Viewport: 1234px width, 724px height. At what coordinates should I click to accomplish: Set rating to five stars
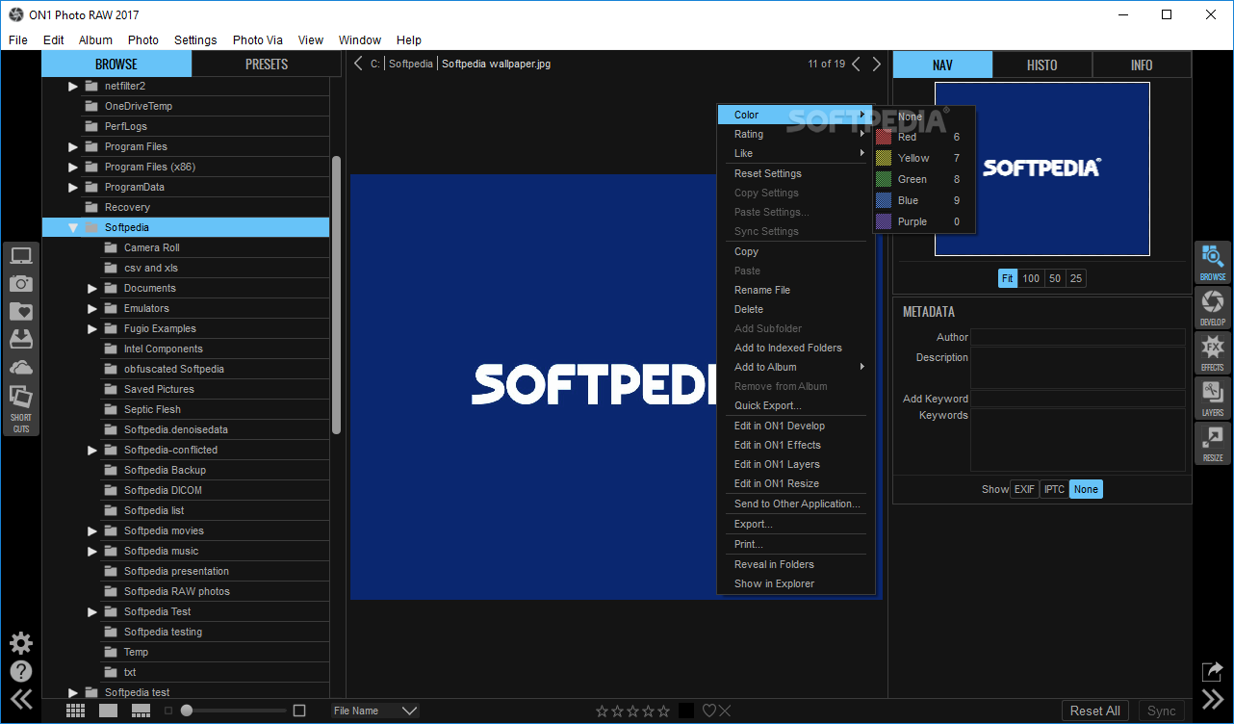pyautogui.click(x=663, y=711)
